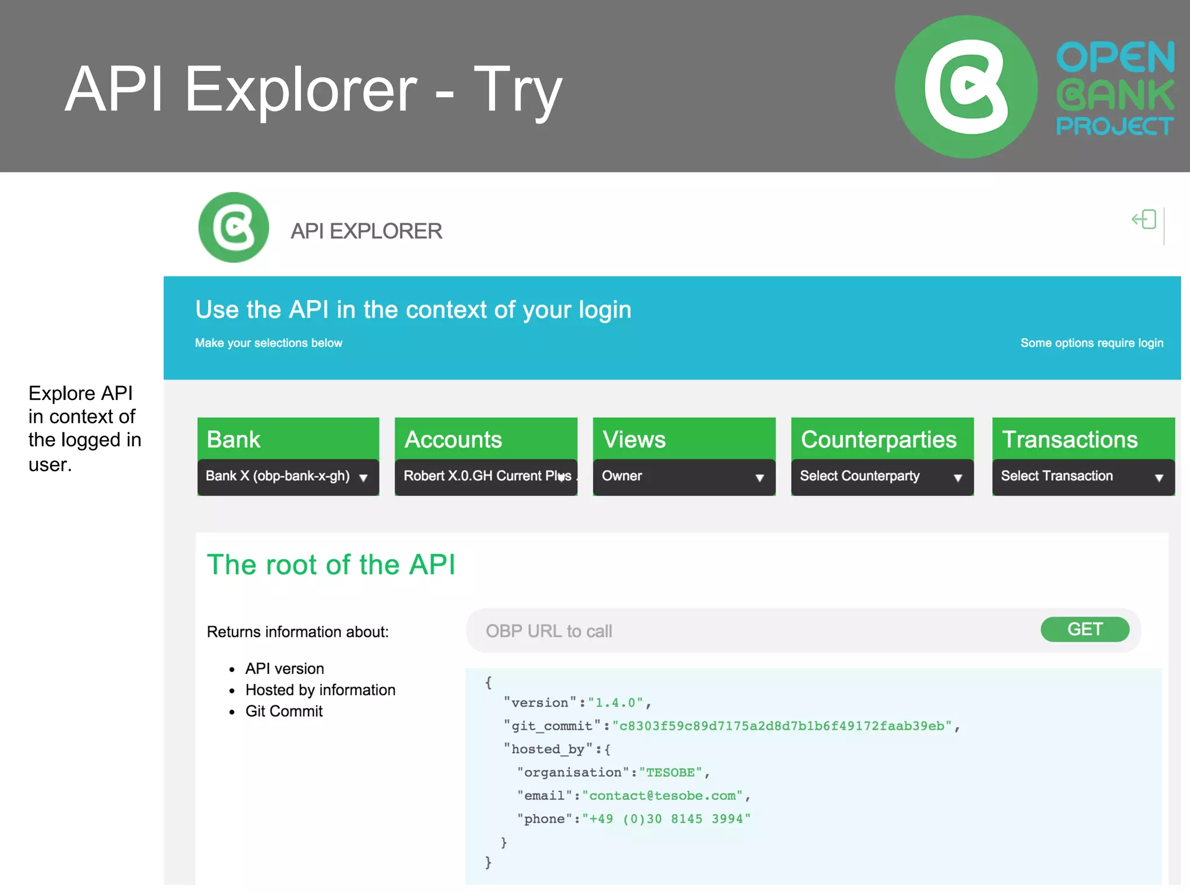
Task: Click the Open Bank Project logo in slide header
Action: (1034, 87)
